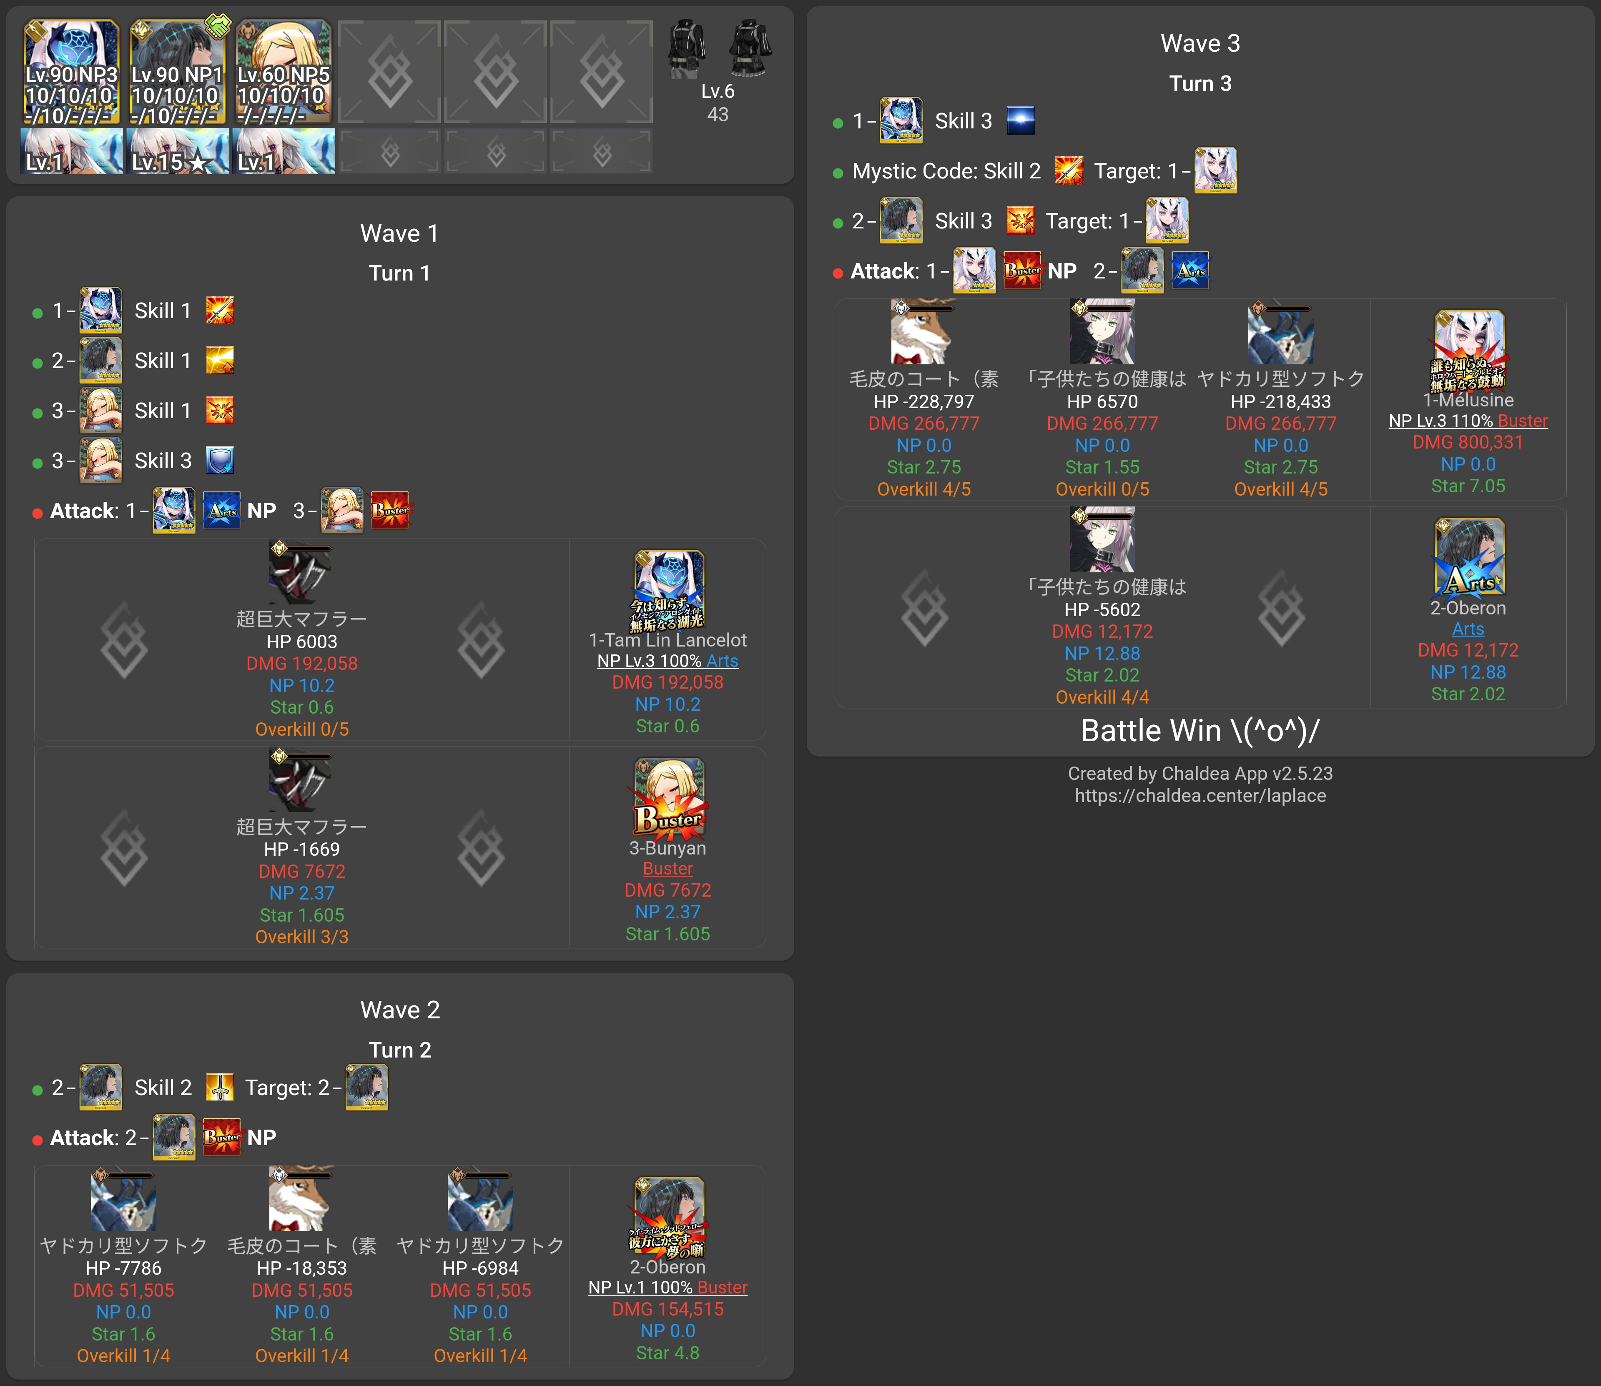Click the underlined Buster link under 3-Bunyan
The height and width of the screenshot is (1386, 1601).
click(668, 869)
